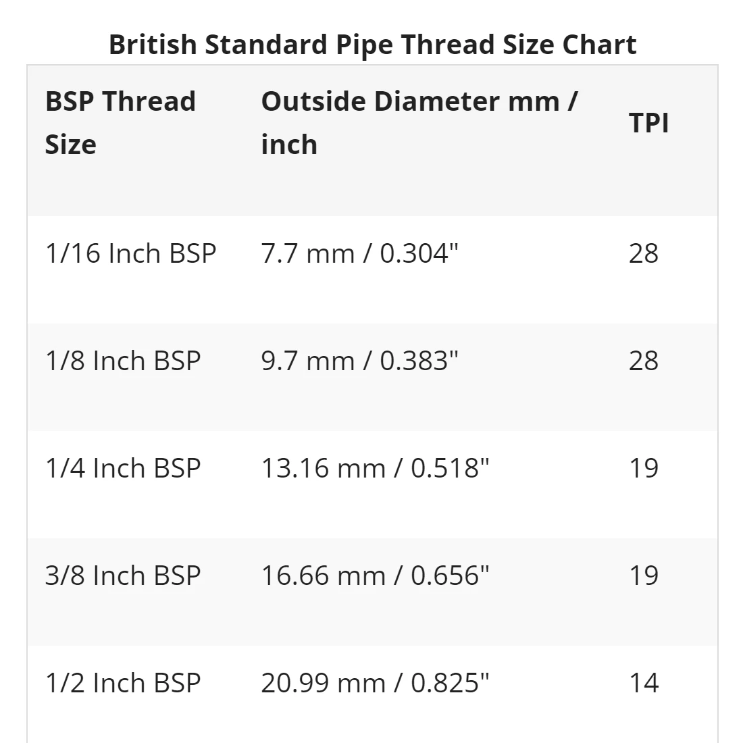Screen dimensions: 743x743
Task: Click the word inch in the diameter header
Action: coord(289,144)
